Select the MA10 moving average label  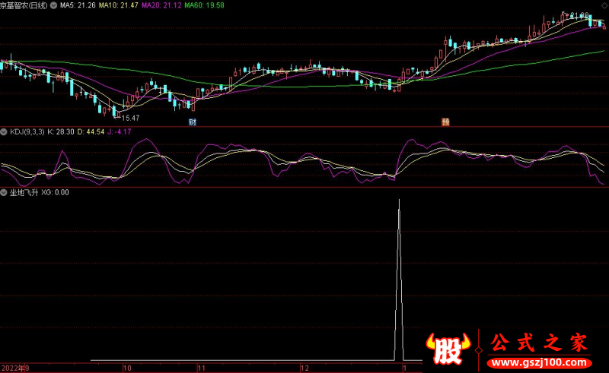120,5
